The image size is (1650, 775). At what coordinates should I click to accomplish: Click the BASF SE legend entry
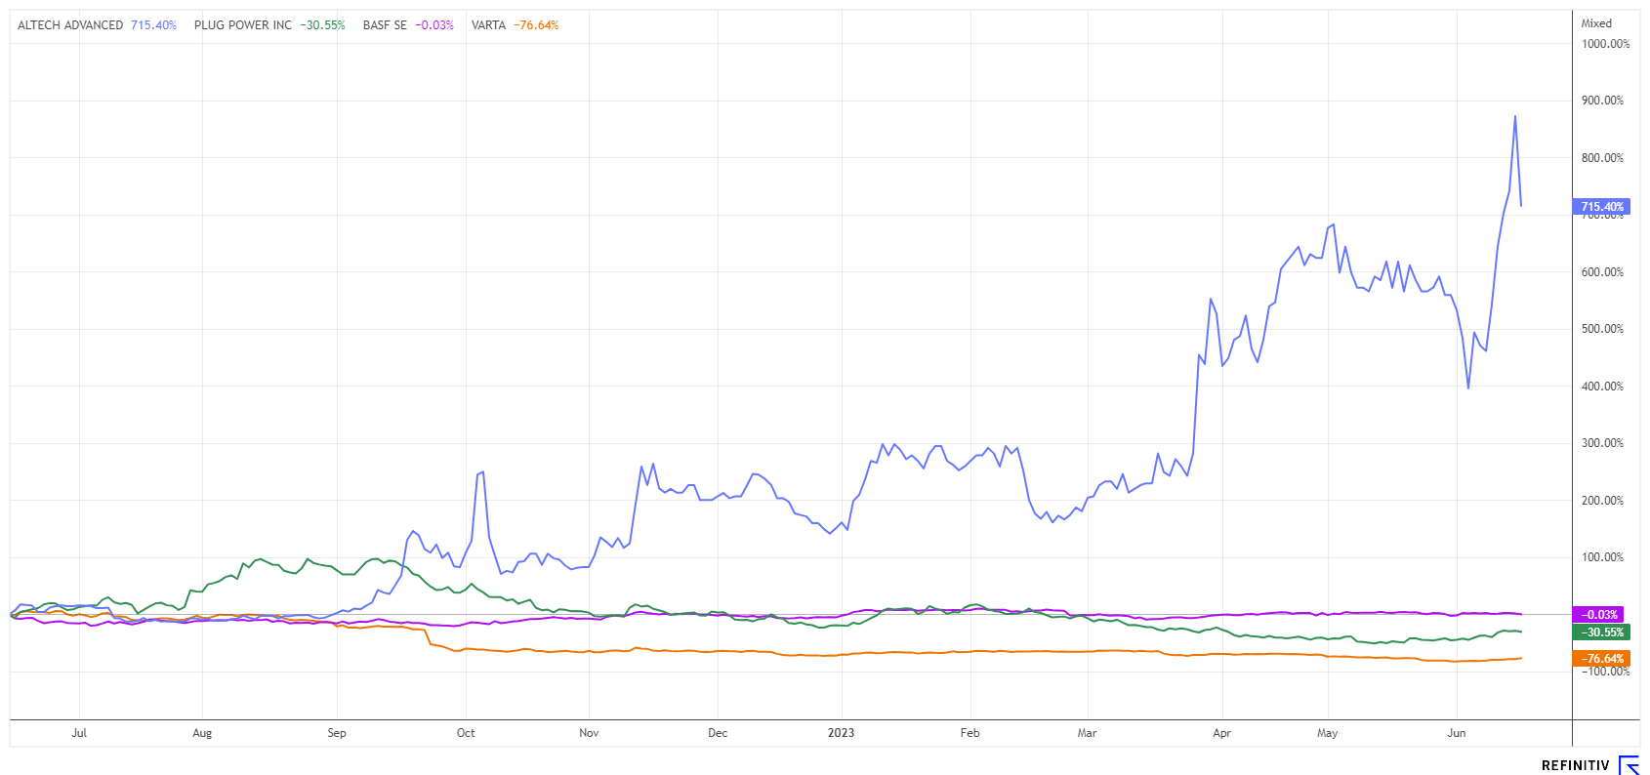385,25
